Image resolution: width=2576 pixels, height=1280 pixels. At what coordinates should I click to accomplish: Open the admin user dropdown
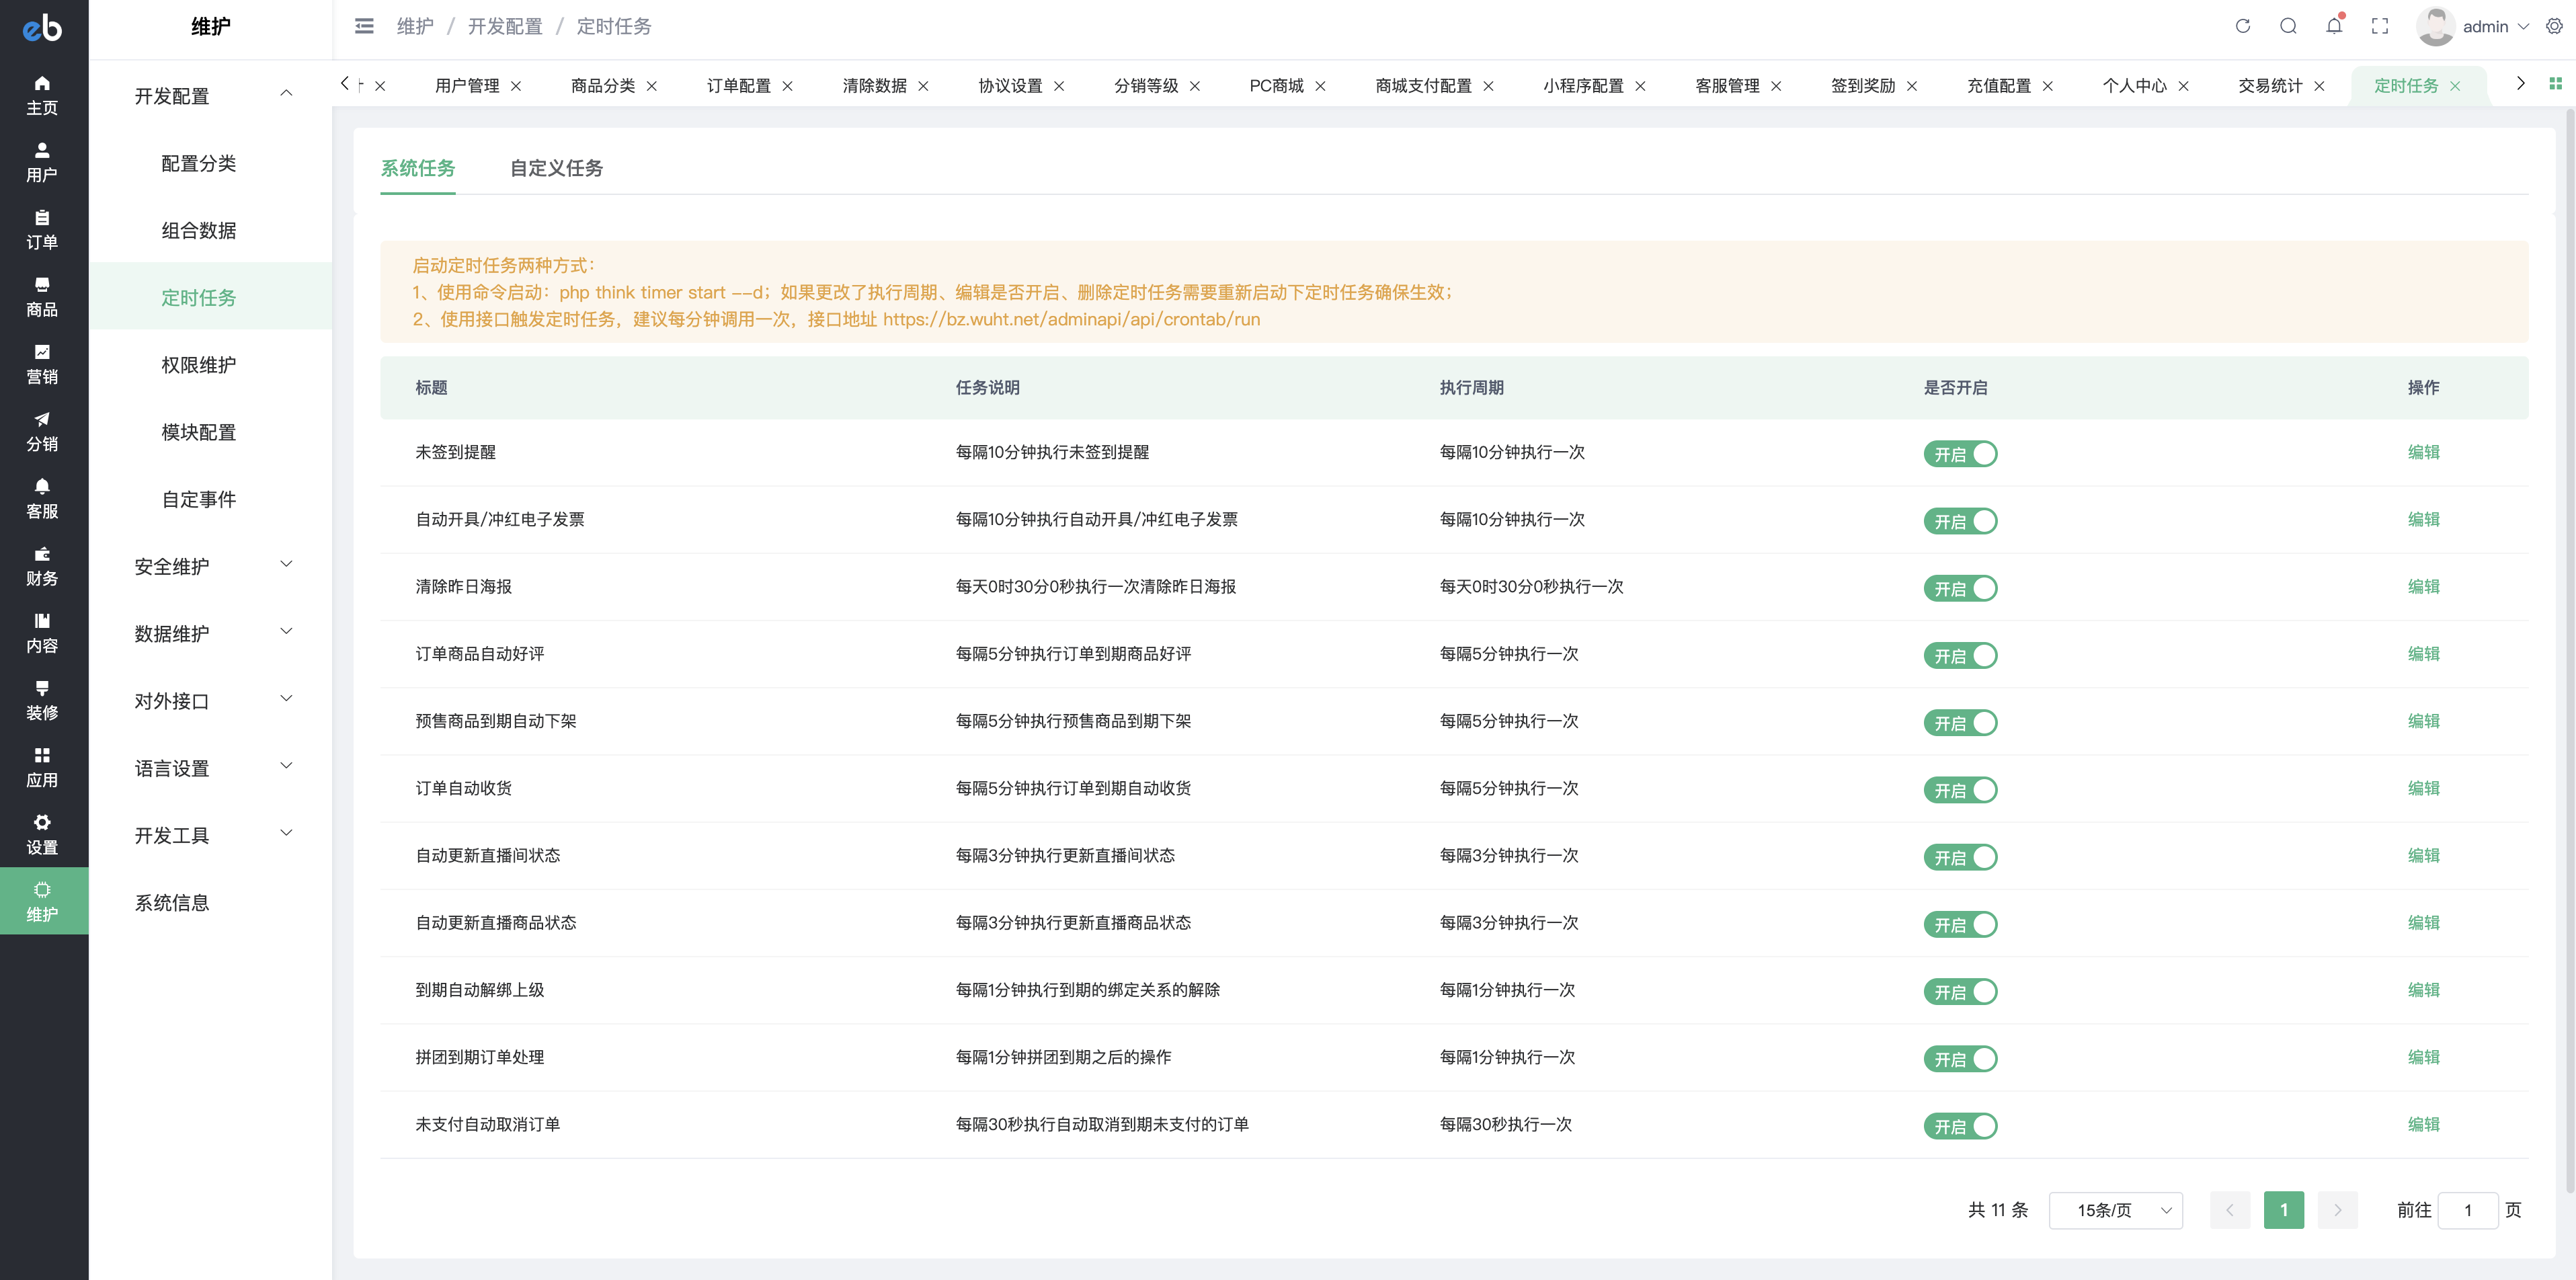[x=2495, y=26]
